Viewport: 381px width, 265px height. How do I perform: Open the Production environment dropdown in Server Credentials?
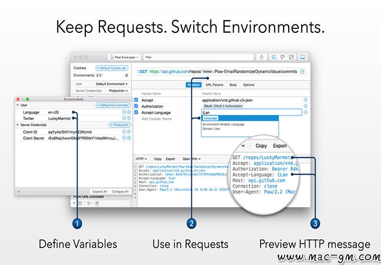120,124
